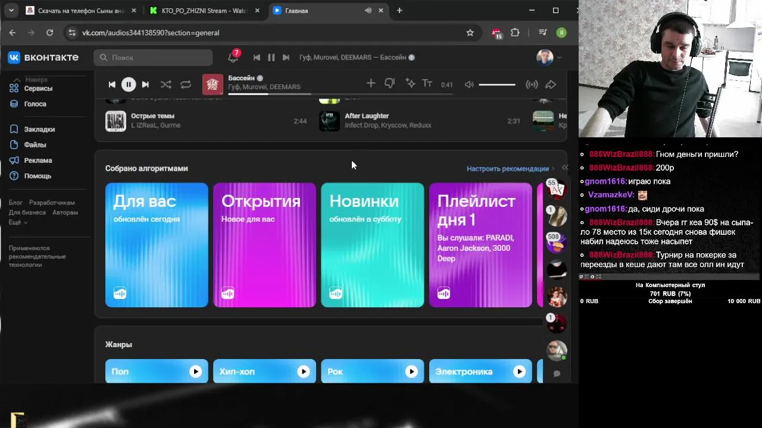This screenshot has width=762, height=428.
Task: Follow the Для бизнеса footer link
Action: tap(27, 212)
